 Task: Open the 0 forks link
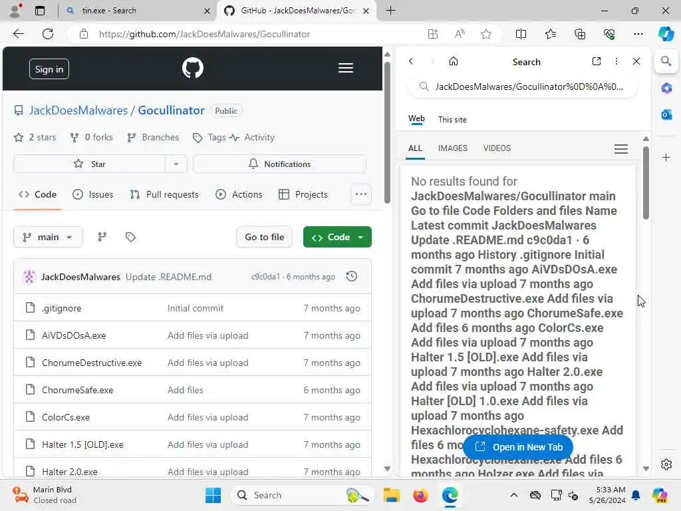[x=92, y=137]
